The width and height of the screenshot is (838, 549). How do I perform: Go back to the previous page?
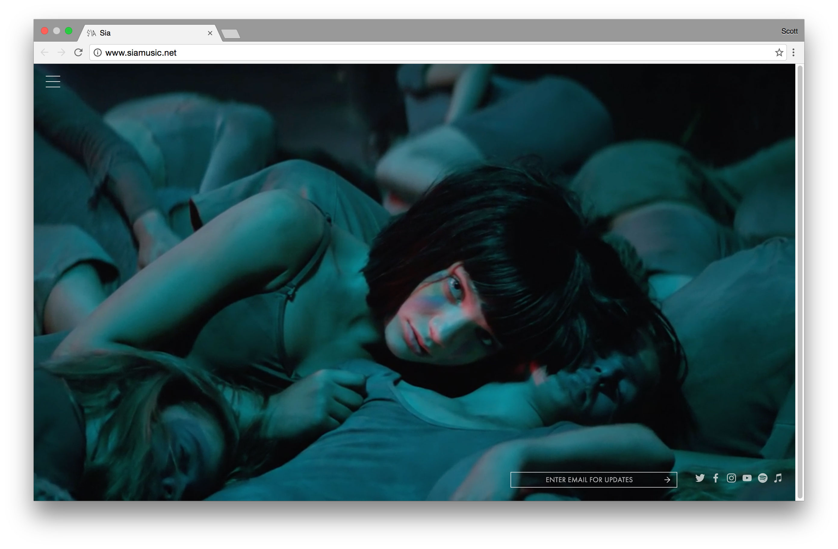(45, 52)
